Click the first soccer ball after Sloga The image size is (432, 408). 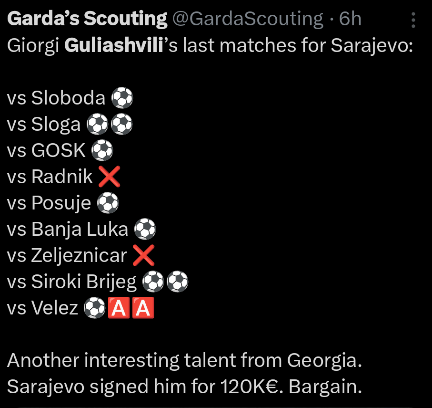[x=97, y=124]
